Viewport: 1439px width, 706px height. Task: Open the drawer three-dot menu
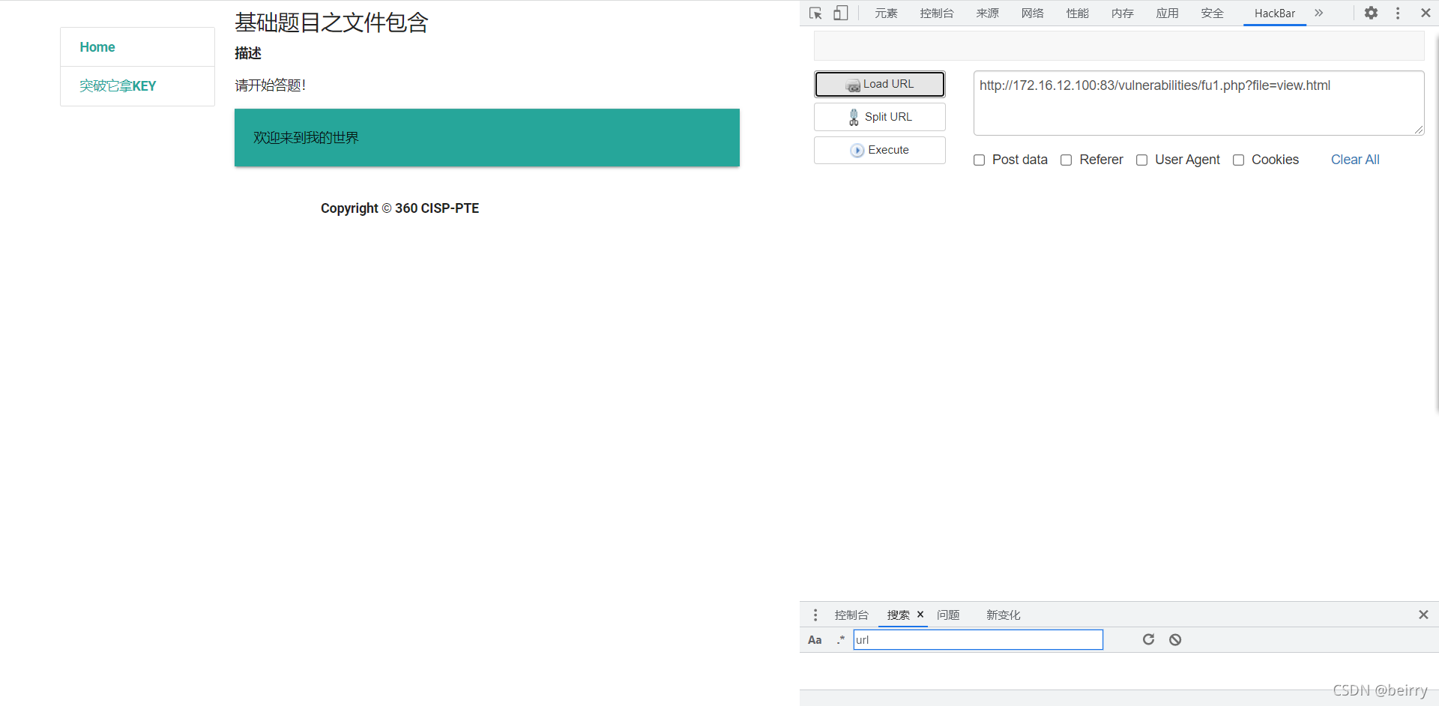tap(815, 615)
